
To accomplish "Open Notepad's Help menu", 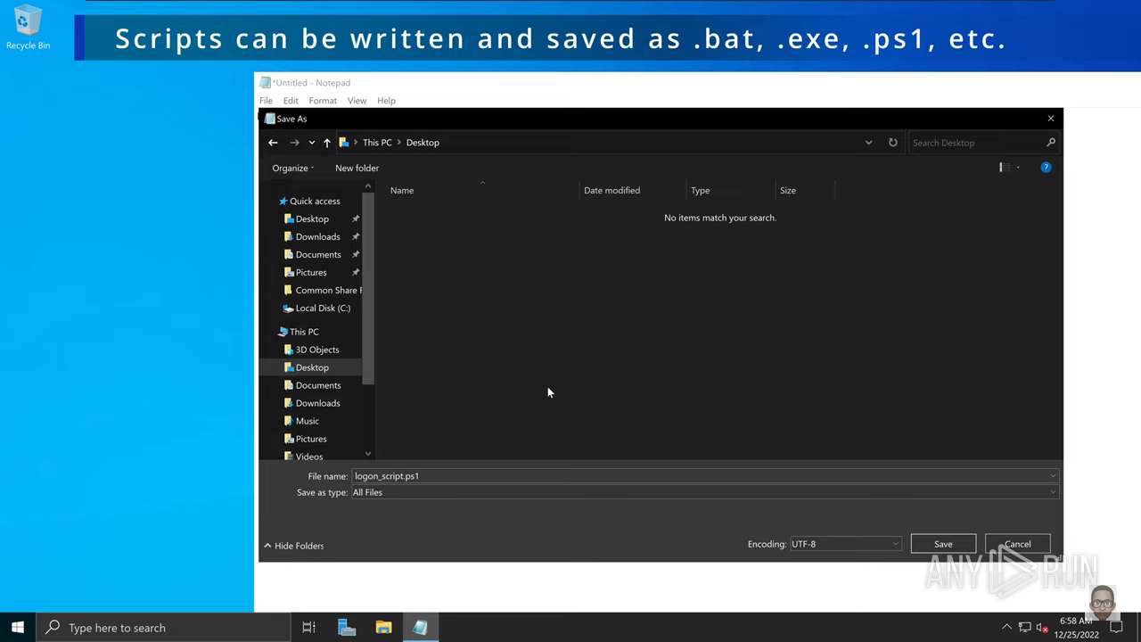I will pos(386,101).
